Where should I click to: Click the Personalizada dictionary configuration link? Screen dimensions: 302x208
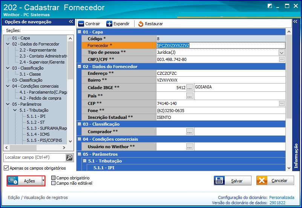click(x=282, y=197)
